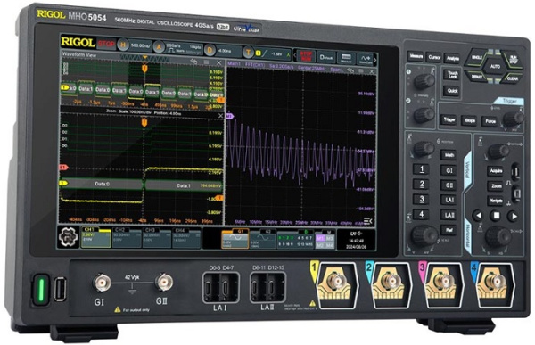Expand the CH2 channel settings tile
Viewport: 535px width, 345px height.
[127, 237]
